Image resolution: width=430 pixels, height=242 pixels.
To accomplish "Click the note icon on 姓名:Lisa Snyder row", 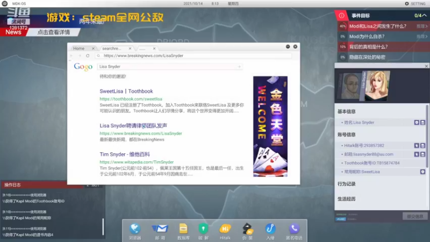I will click(422, 123).
